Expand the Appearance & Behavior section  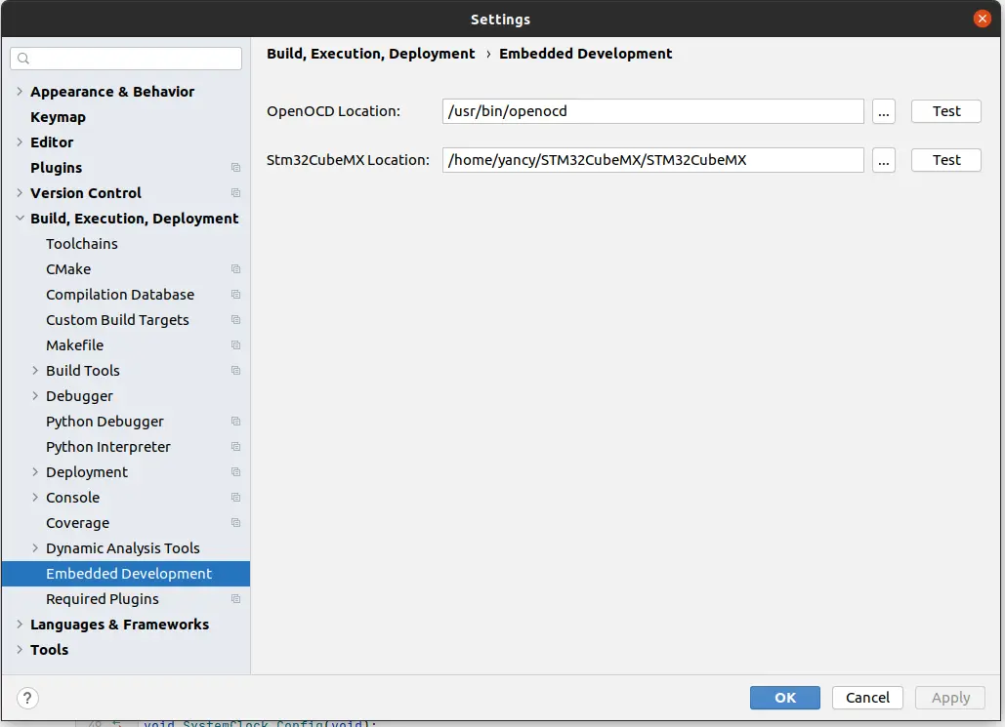20,91
